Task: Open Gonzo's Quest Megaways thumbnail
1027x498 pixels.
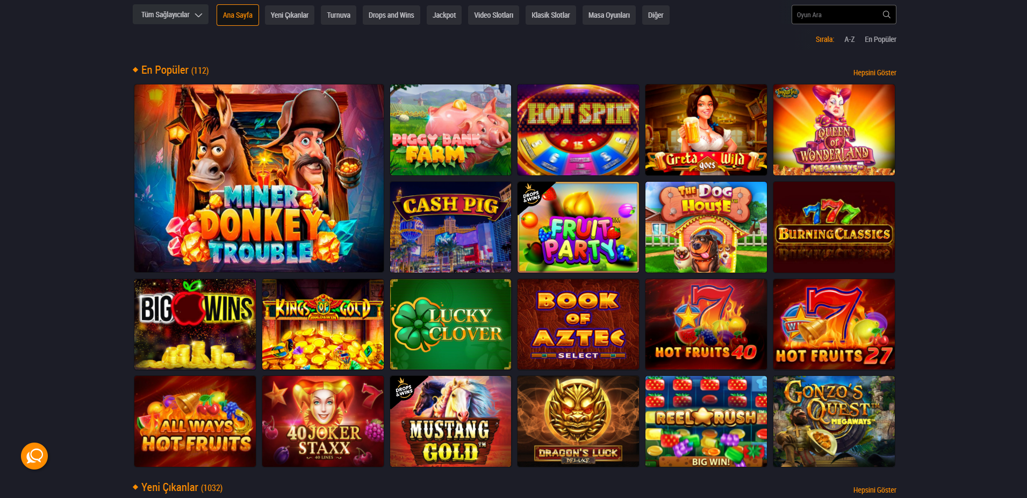Action: coord(834,421)
